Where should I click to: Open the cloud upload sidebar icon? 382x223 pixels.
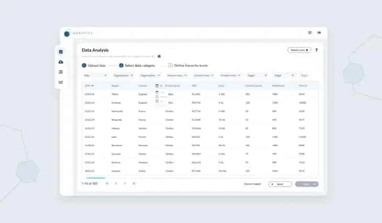[61, 62]
